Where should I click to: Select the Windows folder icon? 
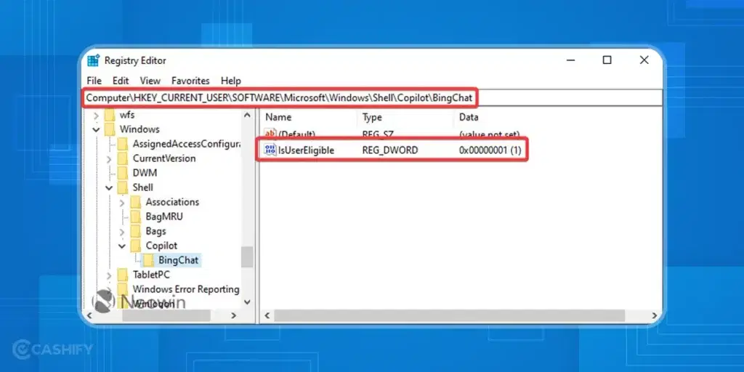pyautogui.click(x=110, y=129)
